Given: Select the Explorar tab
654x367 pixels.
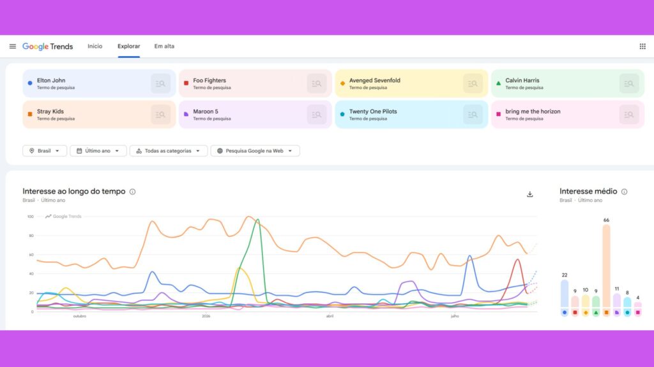Looking at the screenshot, I should point(129,46).
